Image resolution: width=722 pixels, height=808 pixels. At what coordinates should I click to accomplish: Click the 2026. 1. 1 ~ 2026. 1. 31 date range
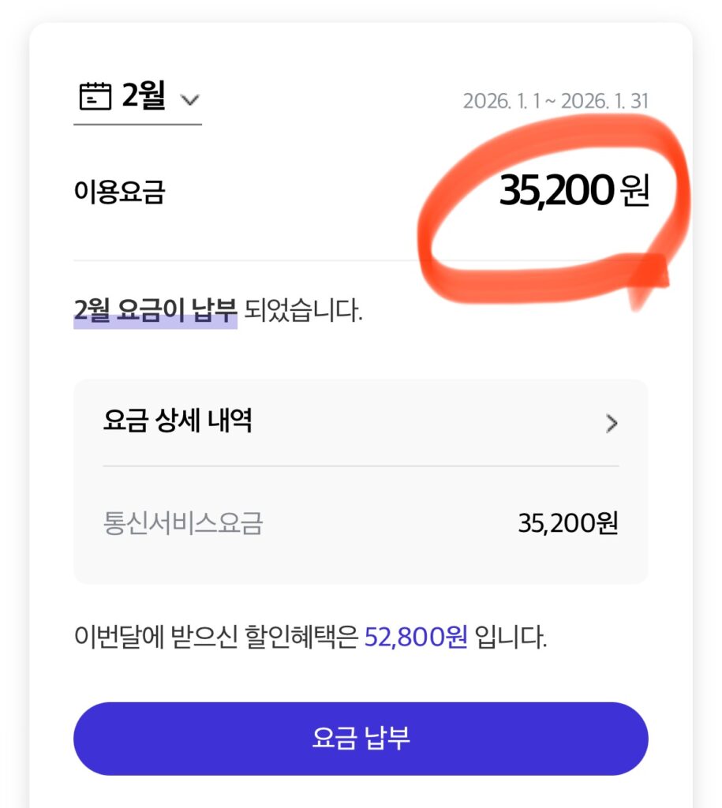[556, 102]
